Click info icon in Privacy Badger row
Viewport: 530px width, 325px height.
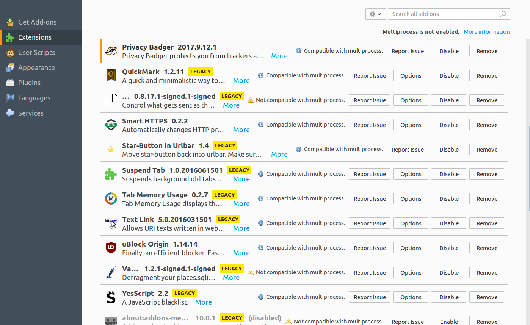point(299,51)
